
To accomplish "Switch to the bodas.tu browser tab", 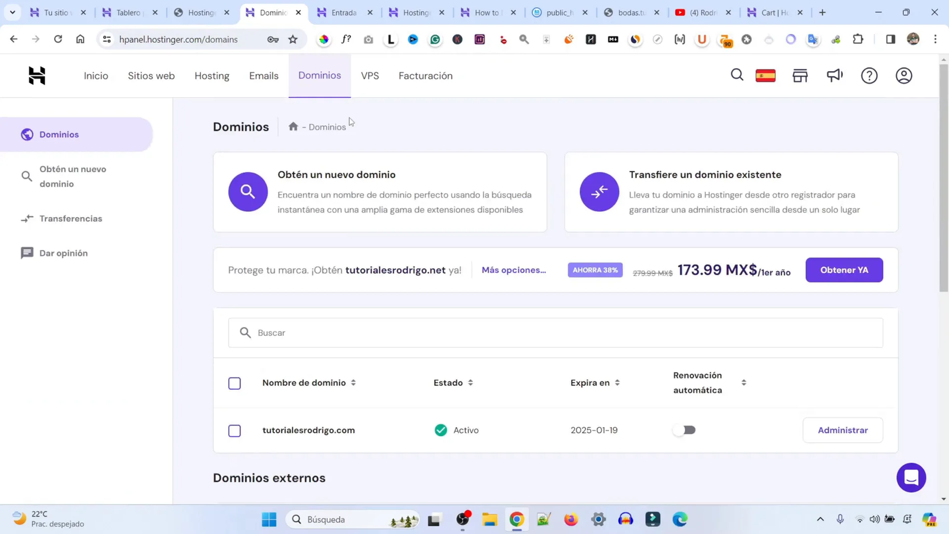I will (631, 12).
